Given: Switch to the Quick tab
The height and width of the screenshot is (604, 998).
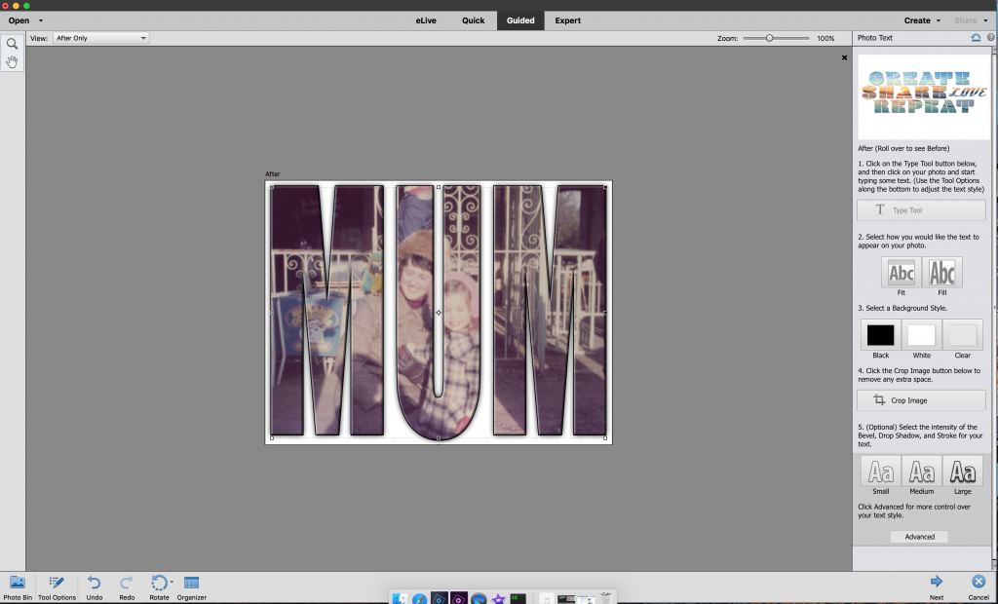Looking at the screenshot, I should coord(473,20).
